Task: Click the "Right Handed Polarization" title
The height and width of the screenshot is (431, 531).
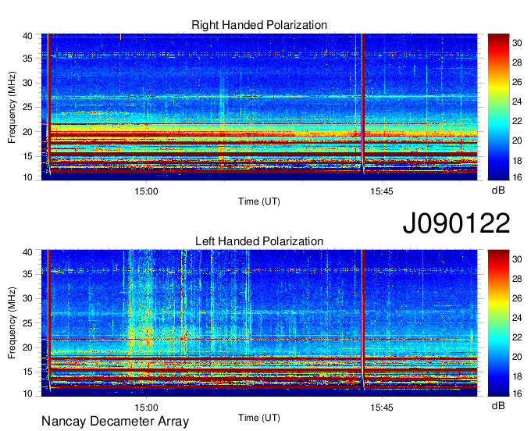Action: pyautogui.click(x=259, y=25)
